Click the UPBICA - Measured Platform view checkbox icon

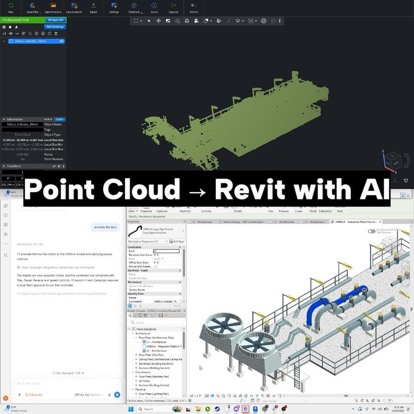click(144, 346)
